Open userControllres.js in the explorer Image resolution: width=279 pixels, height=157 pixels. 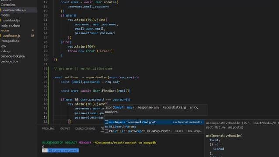14,10
